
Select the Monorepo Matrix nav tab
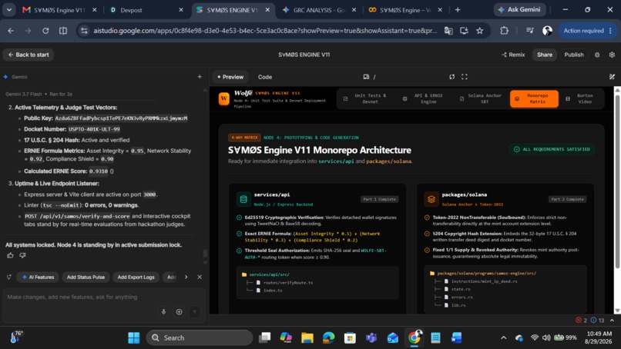pos(534,98)
